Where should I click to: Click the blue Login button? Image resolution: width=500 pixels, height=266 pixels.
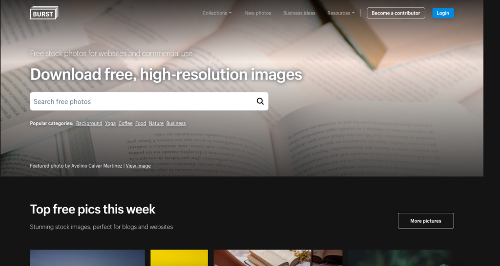point(443,13)
